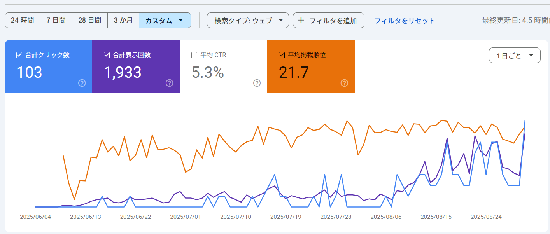Open the 1日ごと interval dropdown
The image size is (550, 234).
point(514,55)
